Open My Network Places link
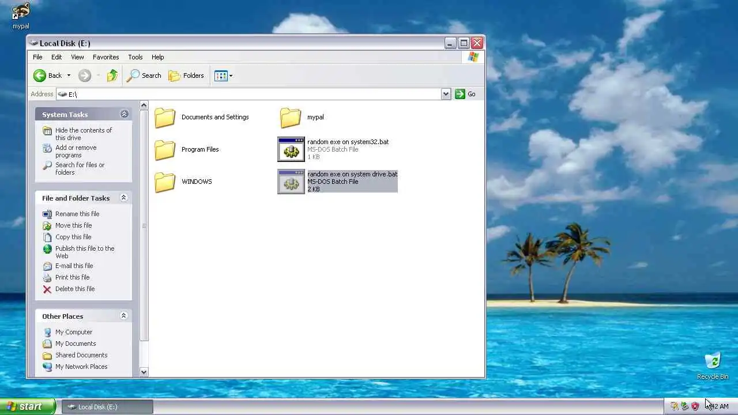Image resolution: width=738 pixels, height=415 pixels. coord(81,367)
